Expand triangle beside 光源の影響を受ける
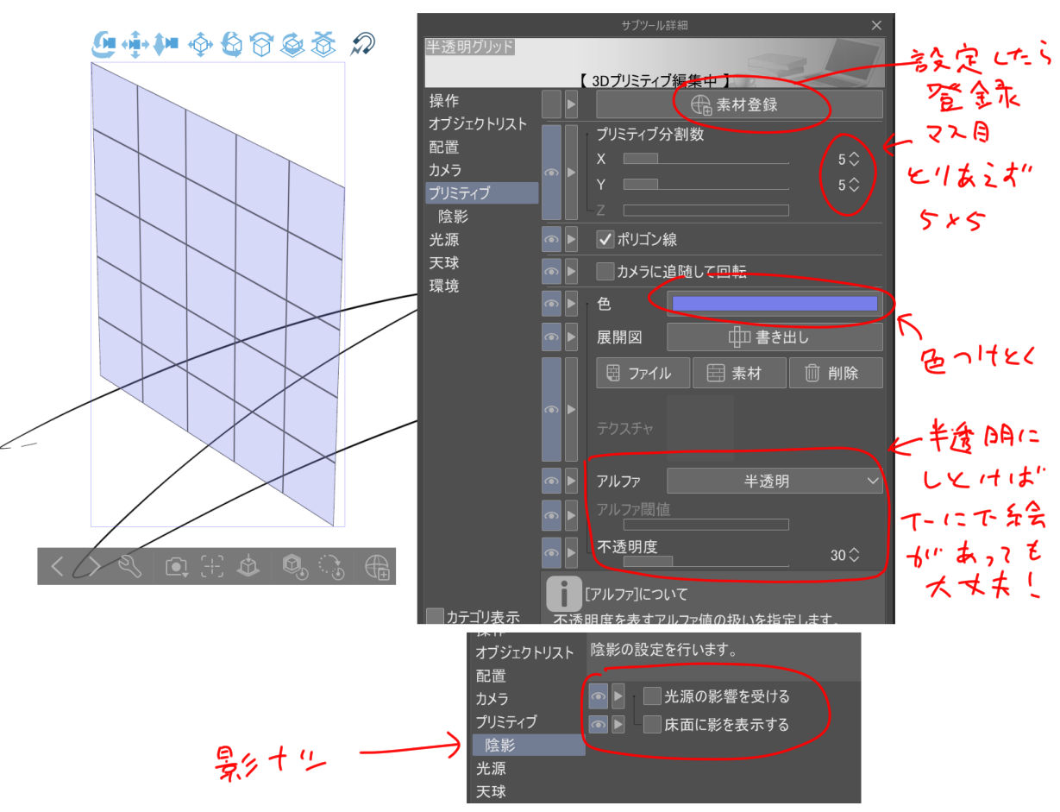This screenshot has width=1060, height=812. pos(618,696)
